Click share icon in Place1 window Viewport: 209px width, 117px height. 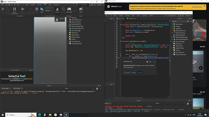[x=95, y=5]
